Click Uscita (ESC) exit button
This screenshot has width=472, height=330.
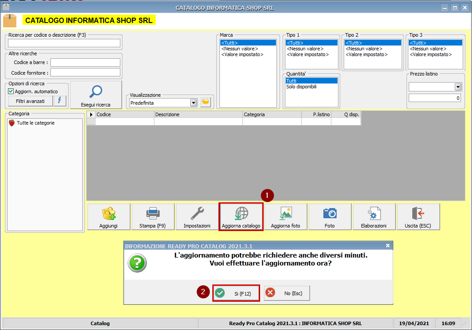point(418,217)
